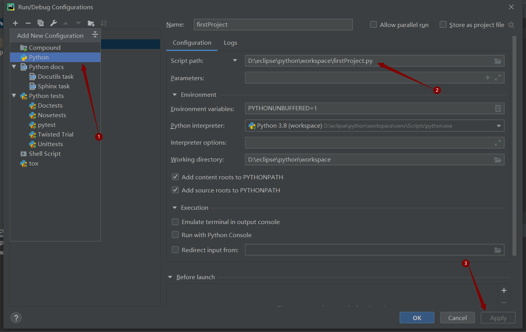This screenshot has height=332, width=526.
Task: Click the OK button
Action: coord(417,318)
